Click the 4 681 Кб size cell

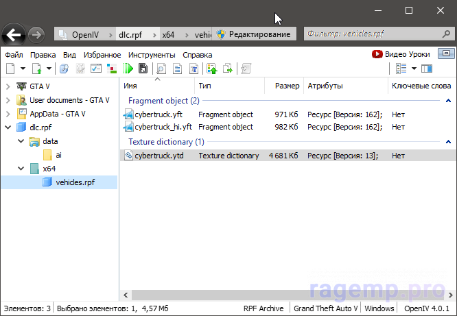pos(283,156)
